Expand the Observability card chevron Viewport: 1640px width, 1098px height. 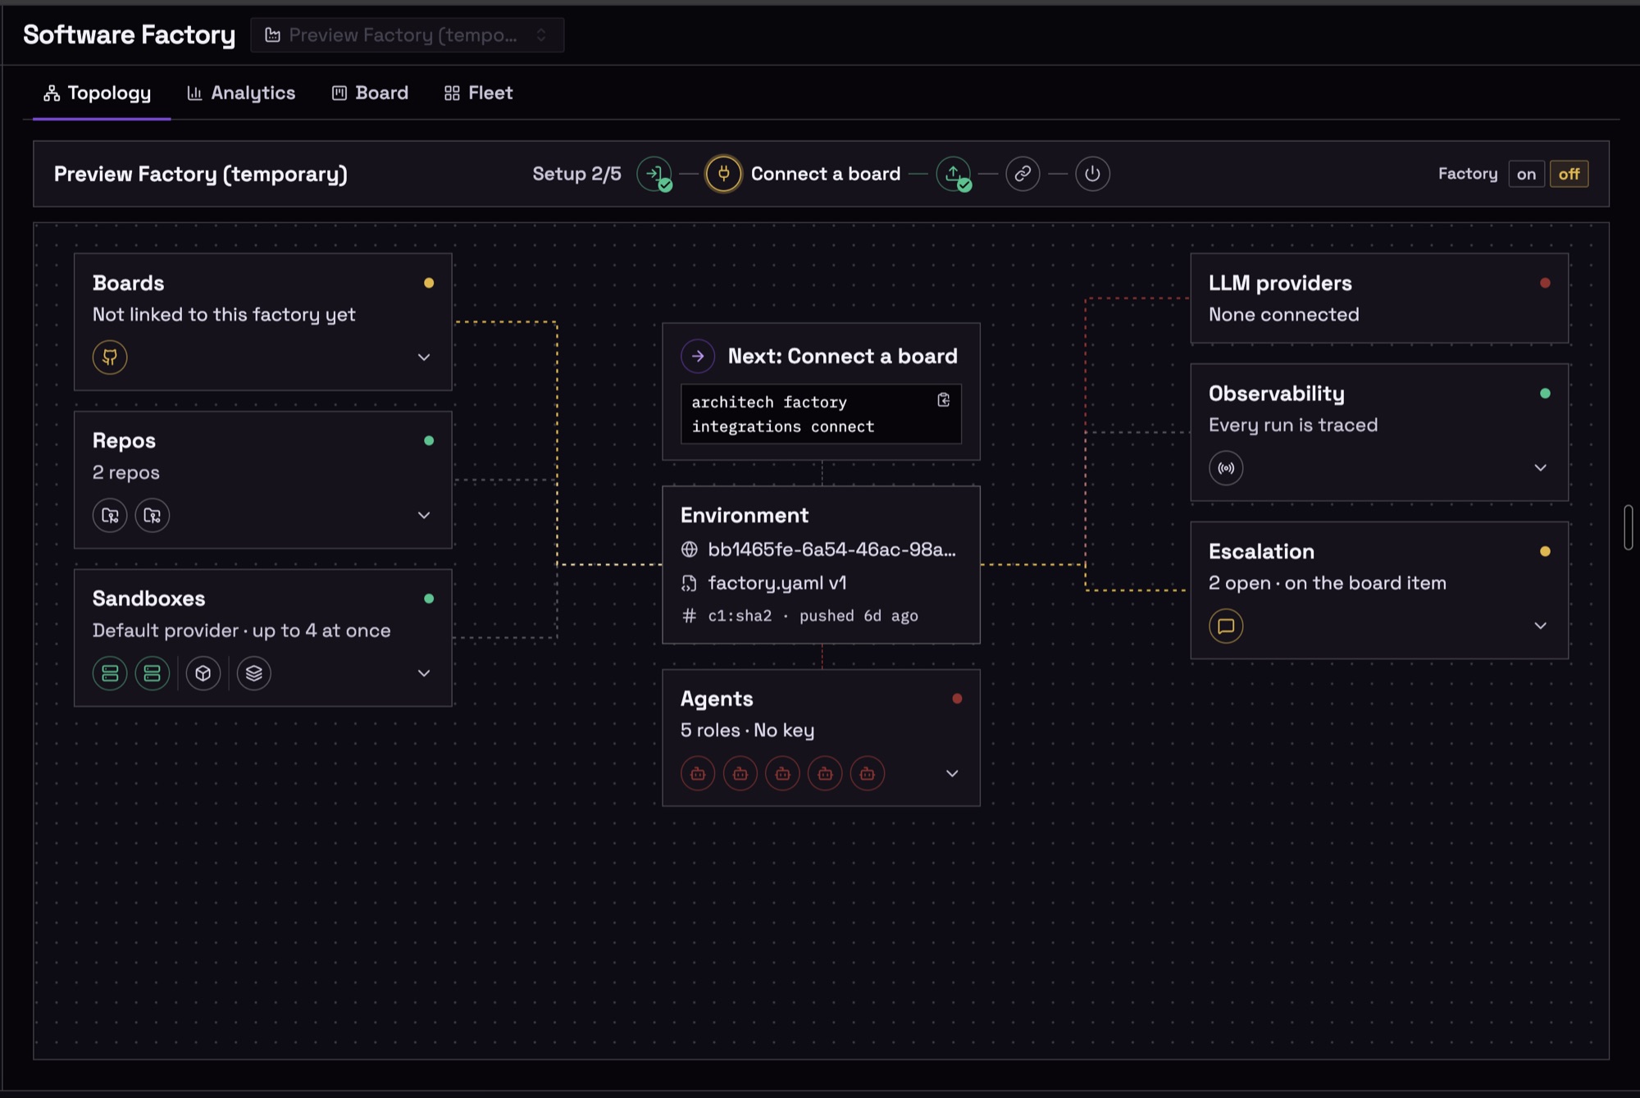tap(1540, 468)
